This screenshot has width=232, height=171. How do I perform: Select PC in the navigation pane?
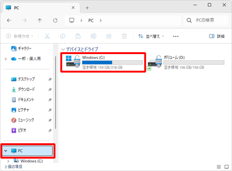coord(28,151)
